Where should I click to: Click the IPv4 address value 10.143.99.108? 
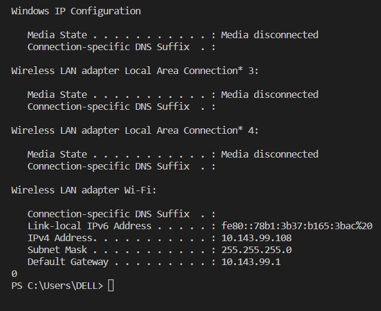click(256, 238)
